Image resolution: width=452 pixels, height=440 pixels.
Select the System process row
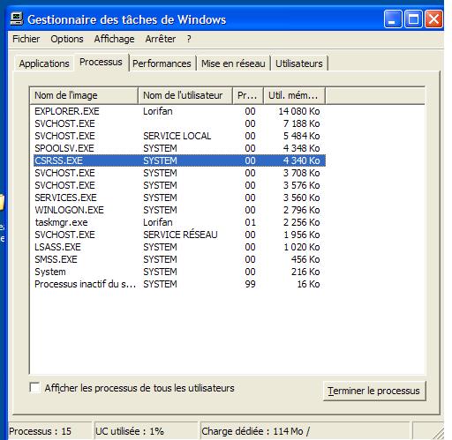(x=179, y=272)
